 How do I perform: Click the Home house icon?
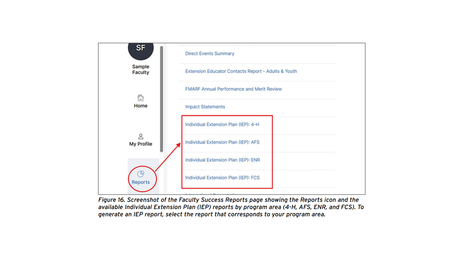point(141,98)
